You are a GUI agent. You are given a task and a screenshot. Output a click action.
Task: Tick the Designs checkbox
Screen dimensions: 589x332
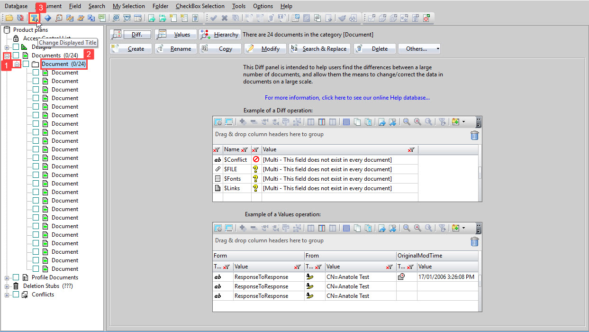tap(16, 47)
